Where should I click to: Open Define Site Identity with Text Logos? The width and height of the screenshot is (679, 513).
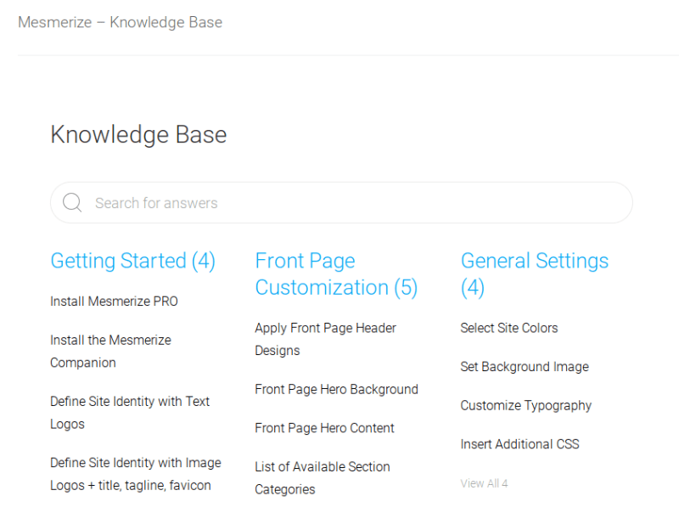pos(130,413)
